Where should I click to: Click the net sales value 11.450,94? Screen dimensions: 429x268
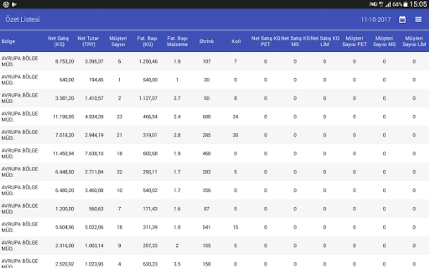(63, 154)
